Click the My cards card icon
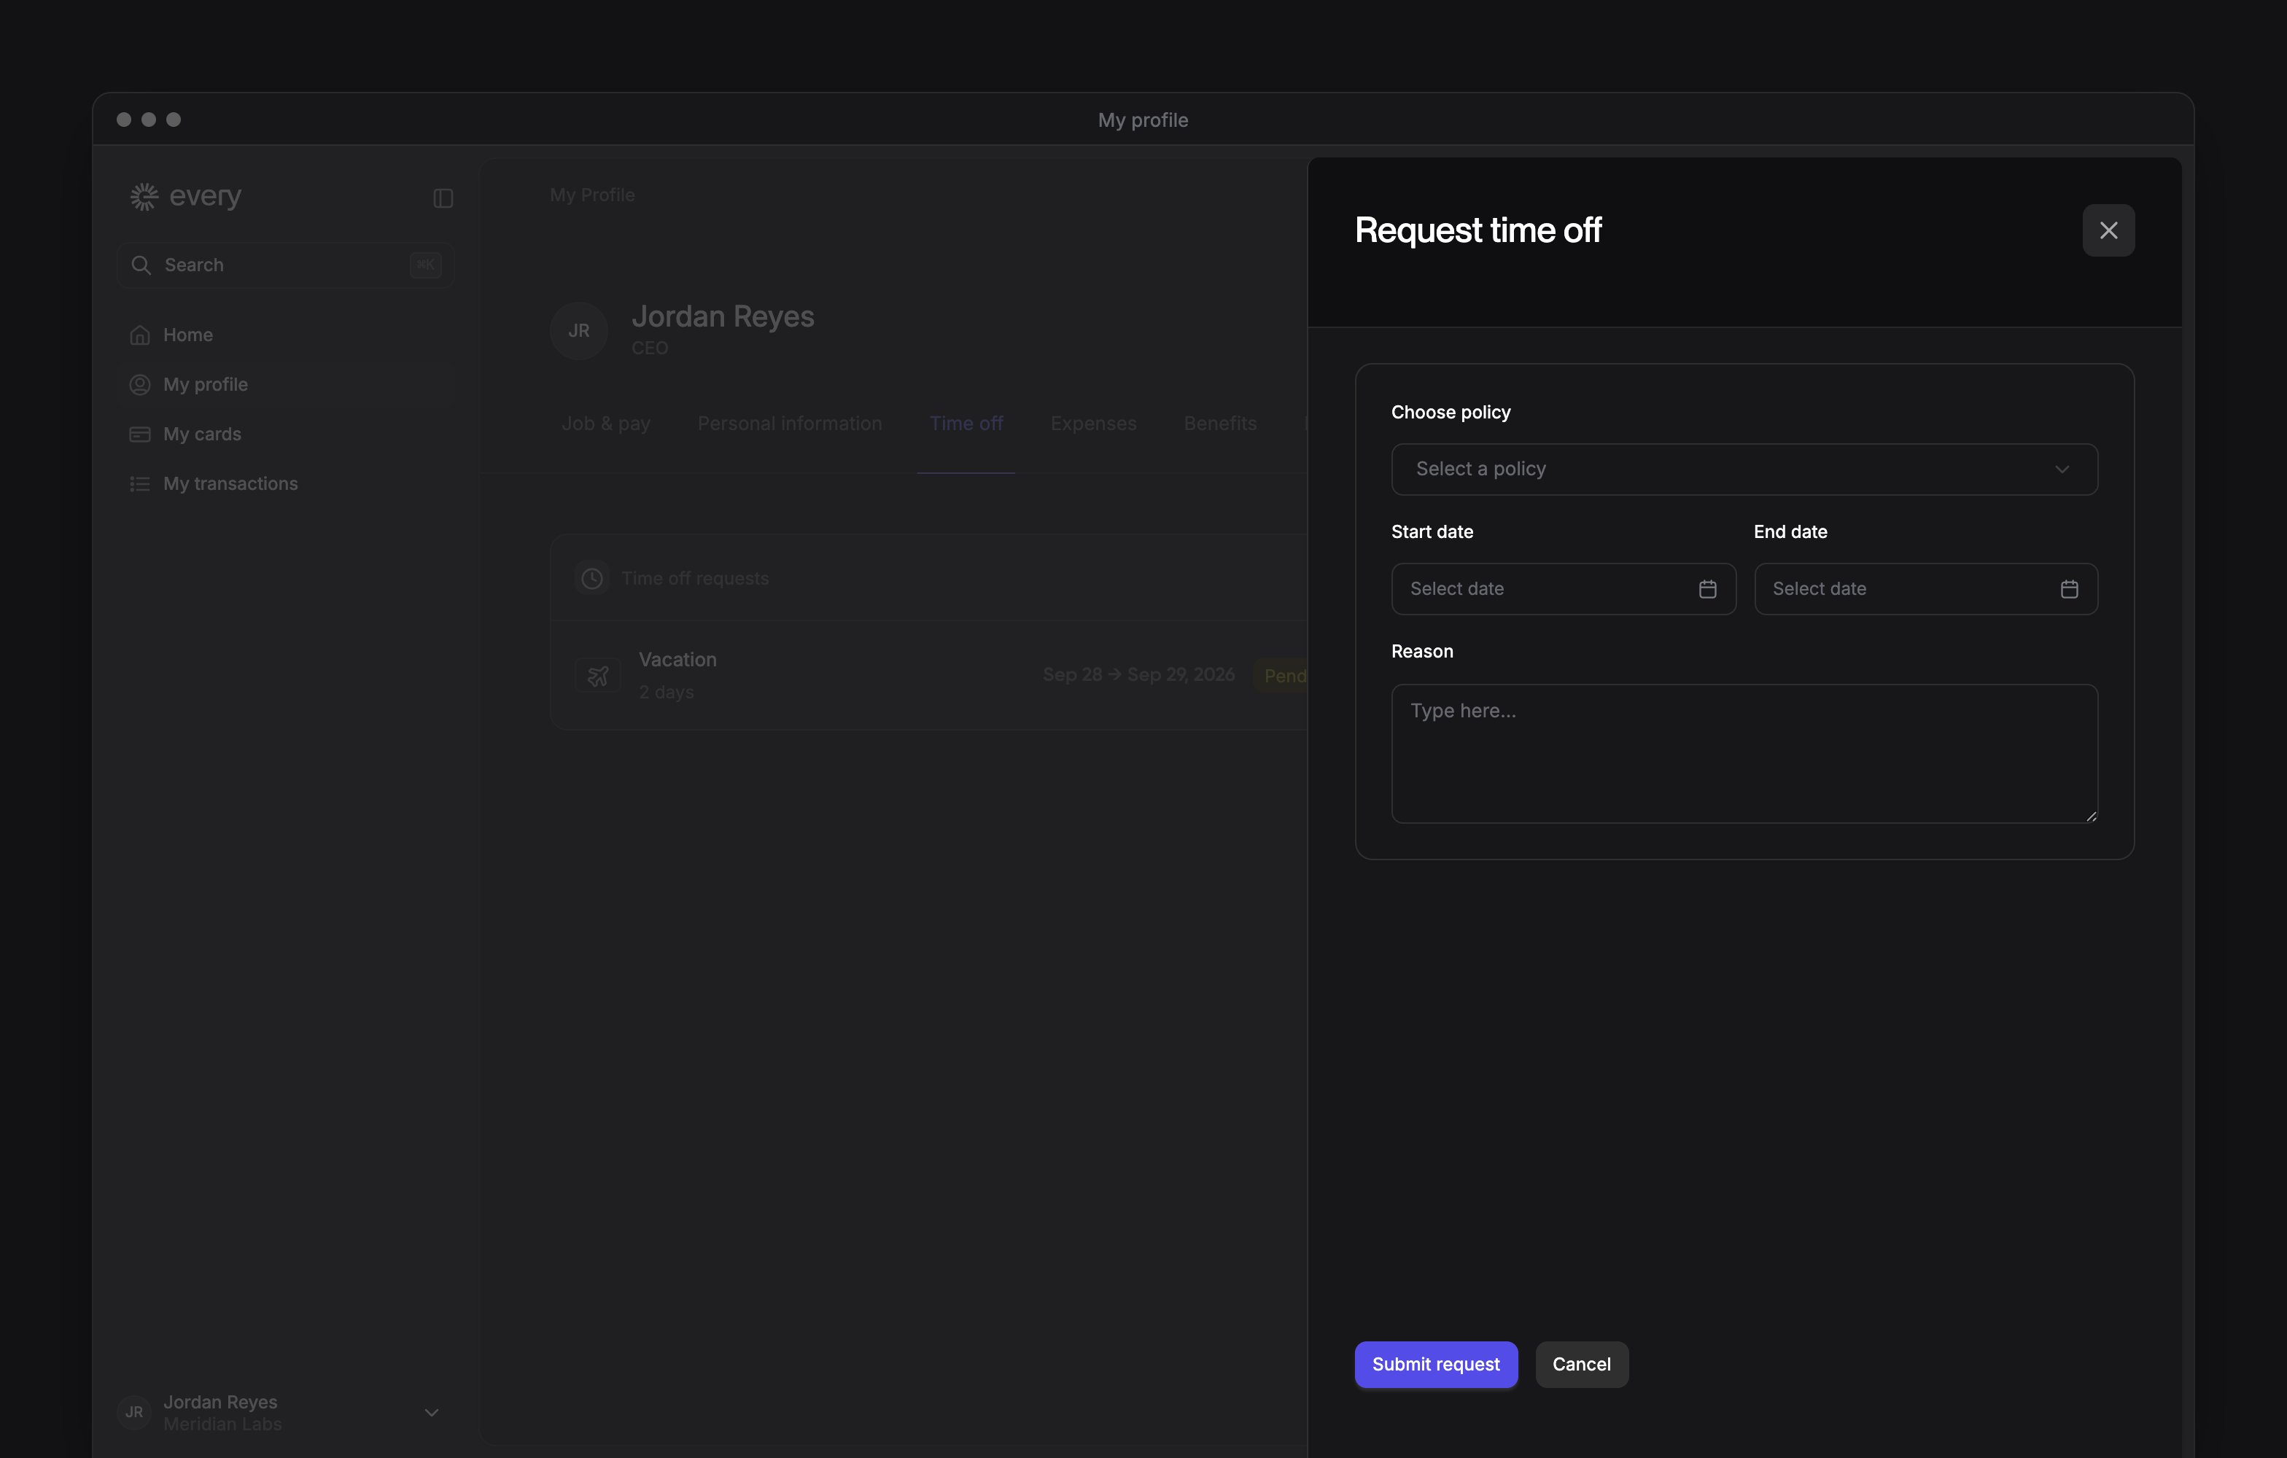Image resolution: width=2287 pixels, height=1458 pixels. tap(139, 434)
